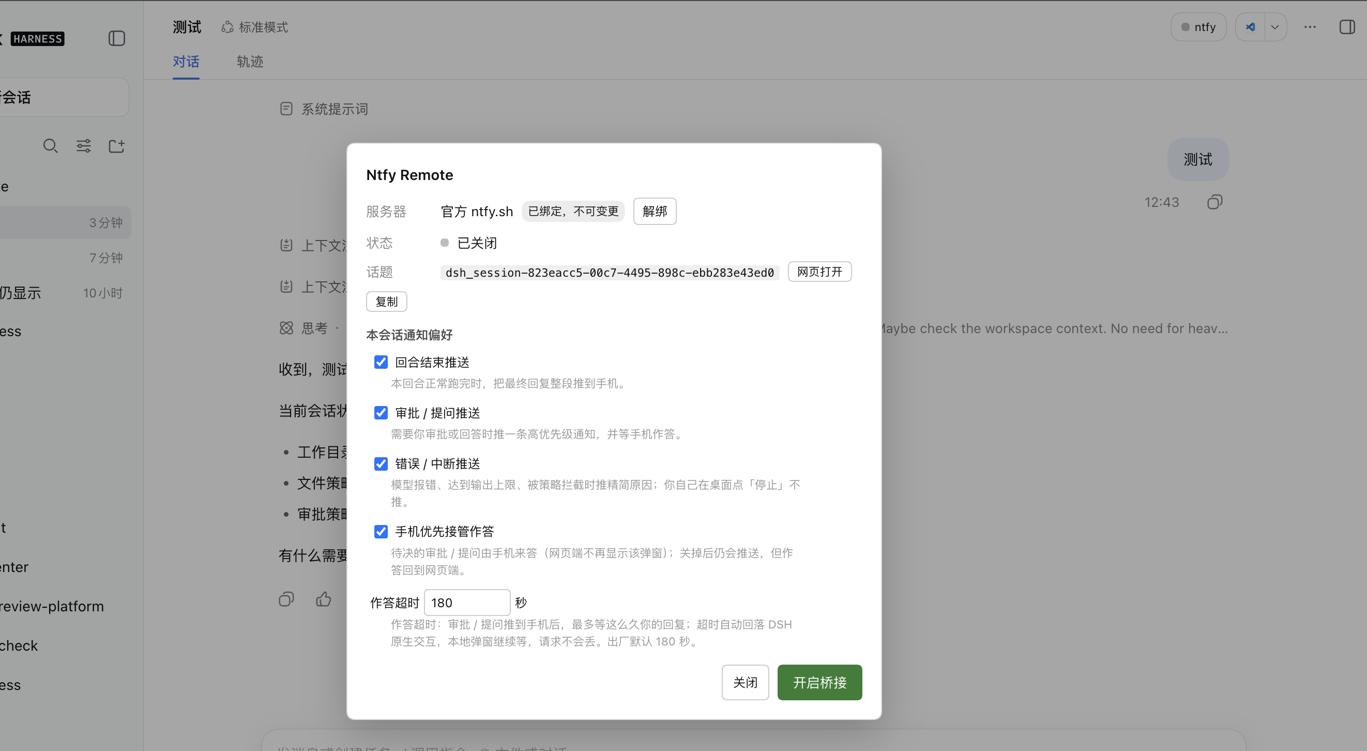Screen dimensions: 1367x751
Task: Click the 测试 session title in header
Action: [x=187, y=27]
